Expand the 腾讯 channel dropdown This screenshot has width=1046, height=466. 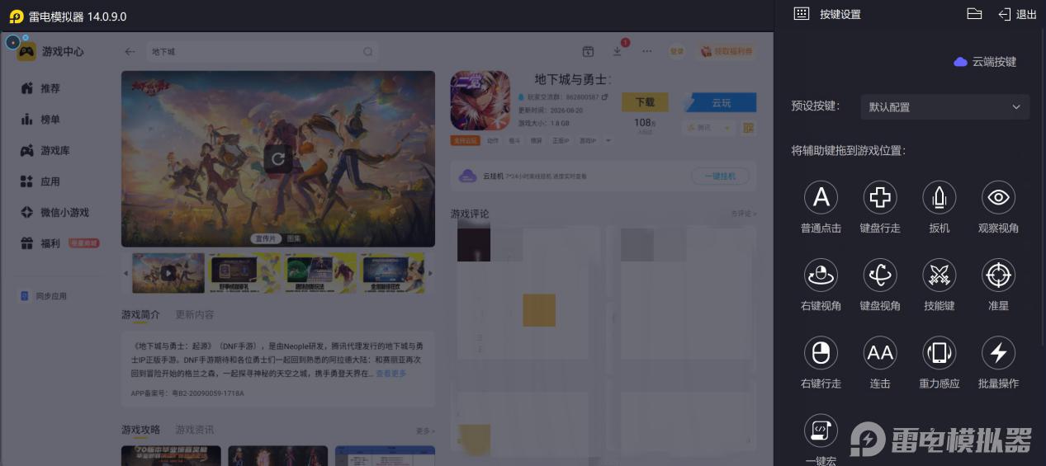708,128
